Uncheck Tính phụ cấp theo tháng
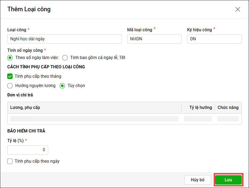 [10, 76]
